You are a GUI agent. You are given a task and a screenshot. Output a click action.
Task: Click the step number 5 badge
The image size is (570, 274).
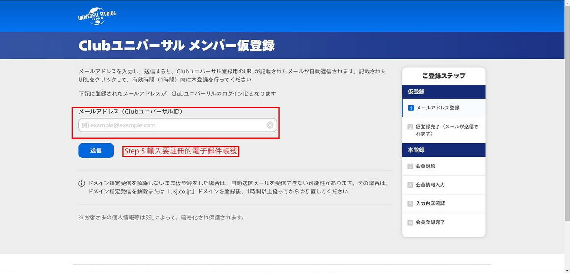(x=411, y=204)
